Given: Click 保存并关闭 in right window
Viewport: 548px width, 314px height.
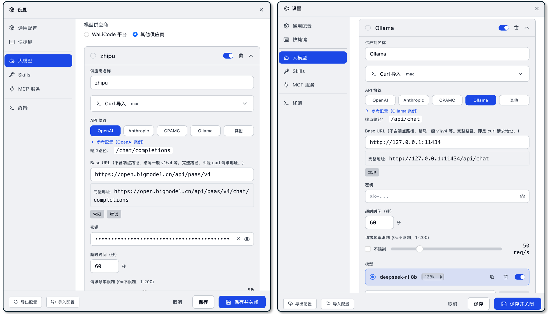Looking at the screenshot, I should 518,304.
